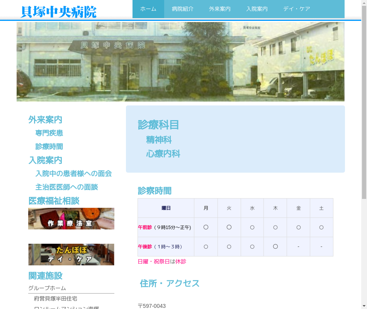Click the 心療内科 department heading
The height and width of the screenshot is (309, 367).
[x=163, y=154]
